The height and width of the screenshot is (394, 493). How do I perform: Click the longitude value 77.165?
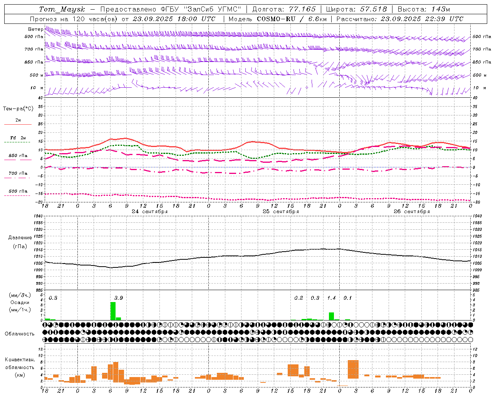[x=302, y=9]
